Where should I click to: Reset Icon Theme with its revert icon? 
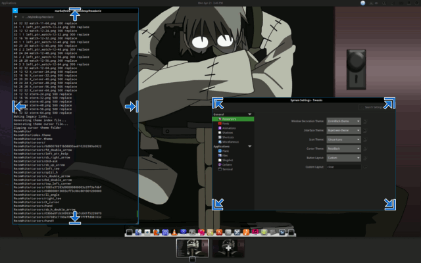pos(365,139)
